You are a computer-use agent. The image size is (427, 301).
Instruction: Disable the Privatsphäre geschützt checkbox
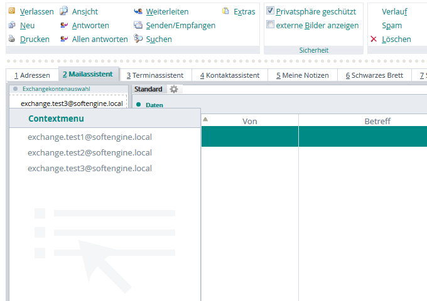point(270,11)
